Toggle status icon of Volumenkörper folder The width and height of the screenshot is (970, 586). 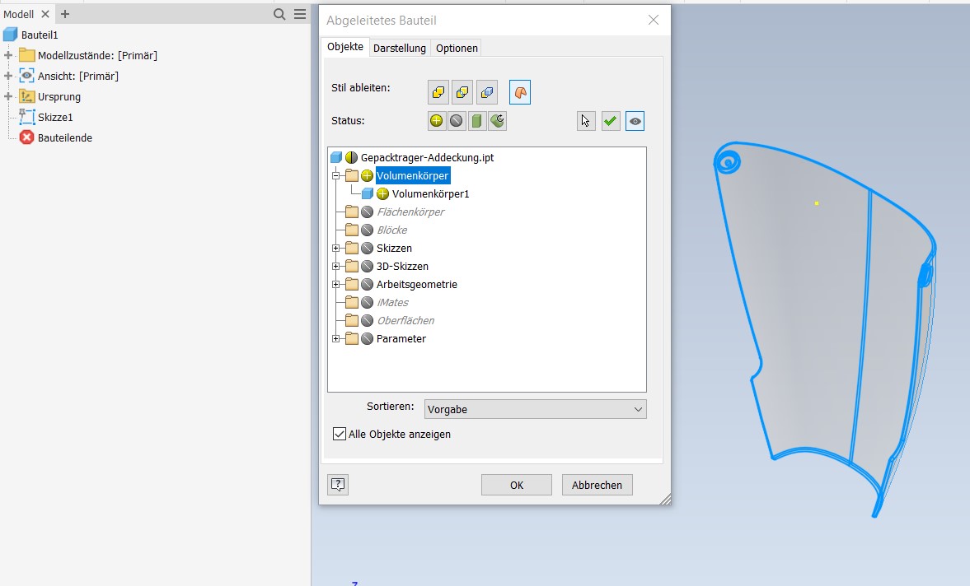click(x=367, y=176)
